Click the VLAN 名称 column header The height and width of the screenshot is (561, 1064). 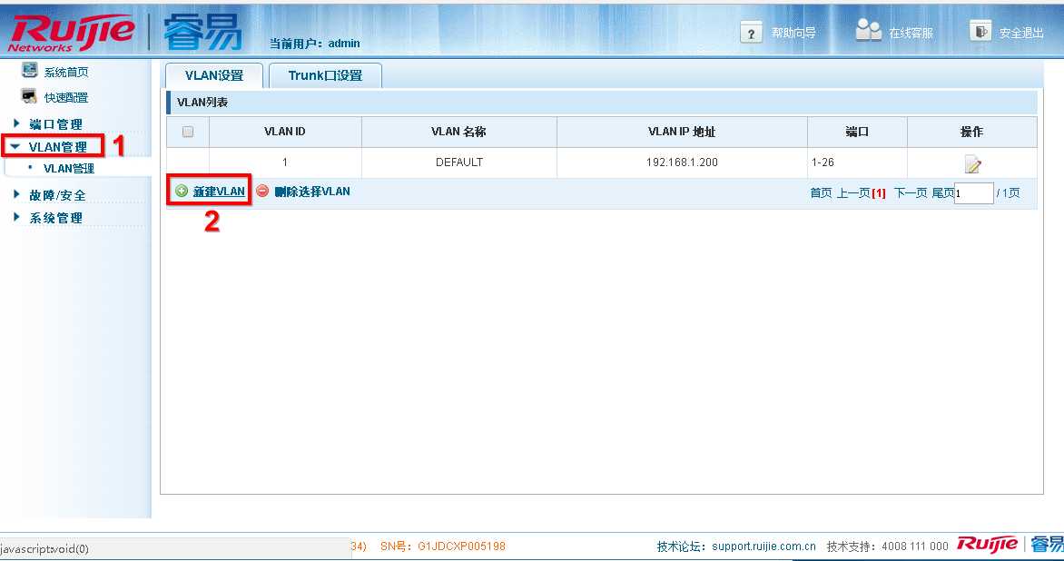coord(458,132)
